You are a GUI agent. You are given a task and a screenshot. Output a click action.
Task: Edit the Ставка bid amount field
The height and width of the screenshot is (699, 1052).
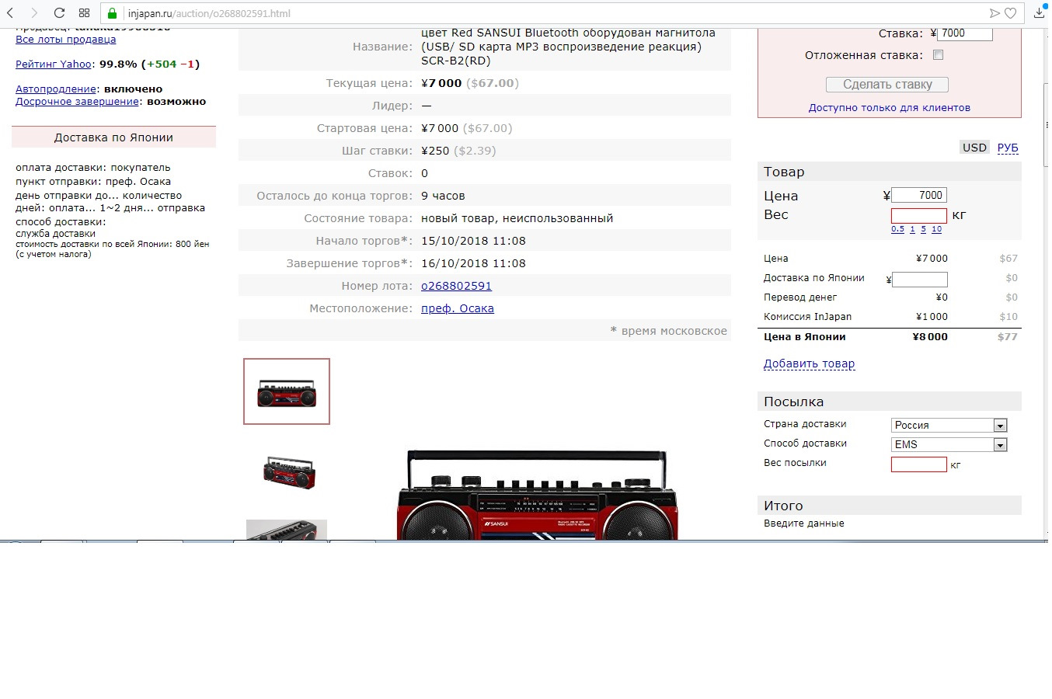(x=965, y=33)
